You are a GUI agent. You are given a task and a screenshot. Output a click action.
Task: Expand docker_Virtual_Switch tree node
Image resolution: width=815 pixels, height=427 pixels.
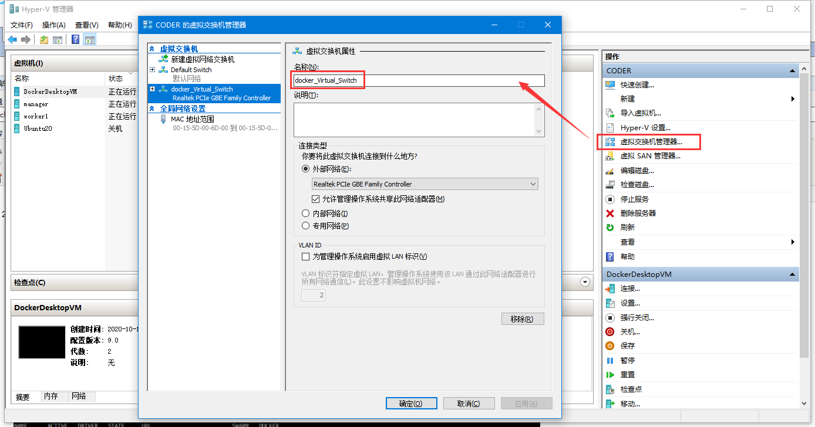pyautogui.click(x=153, y=89)
